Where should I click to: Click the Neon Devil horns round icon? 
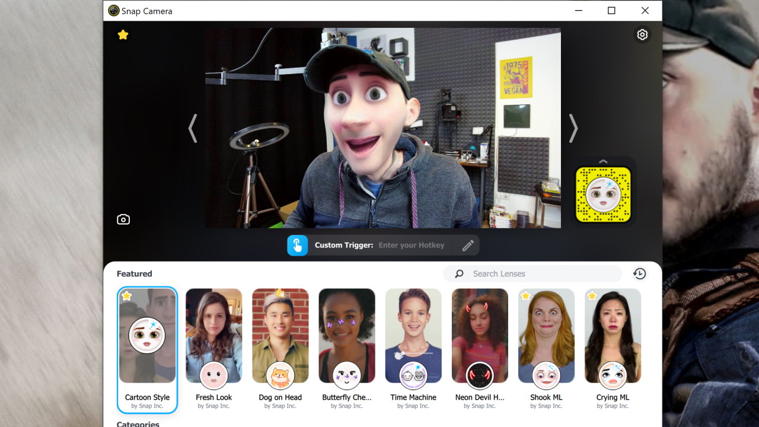(480, 375)
